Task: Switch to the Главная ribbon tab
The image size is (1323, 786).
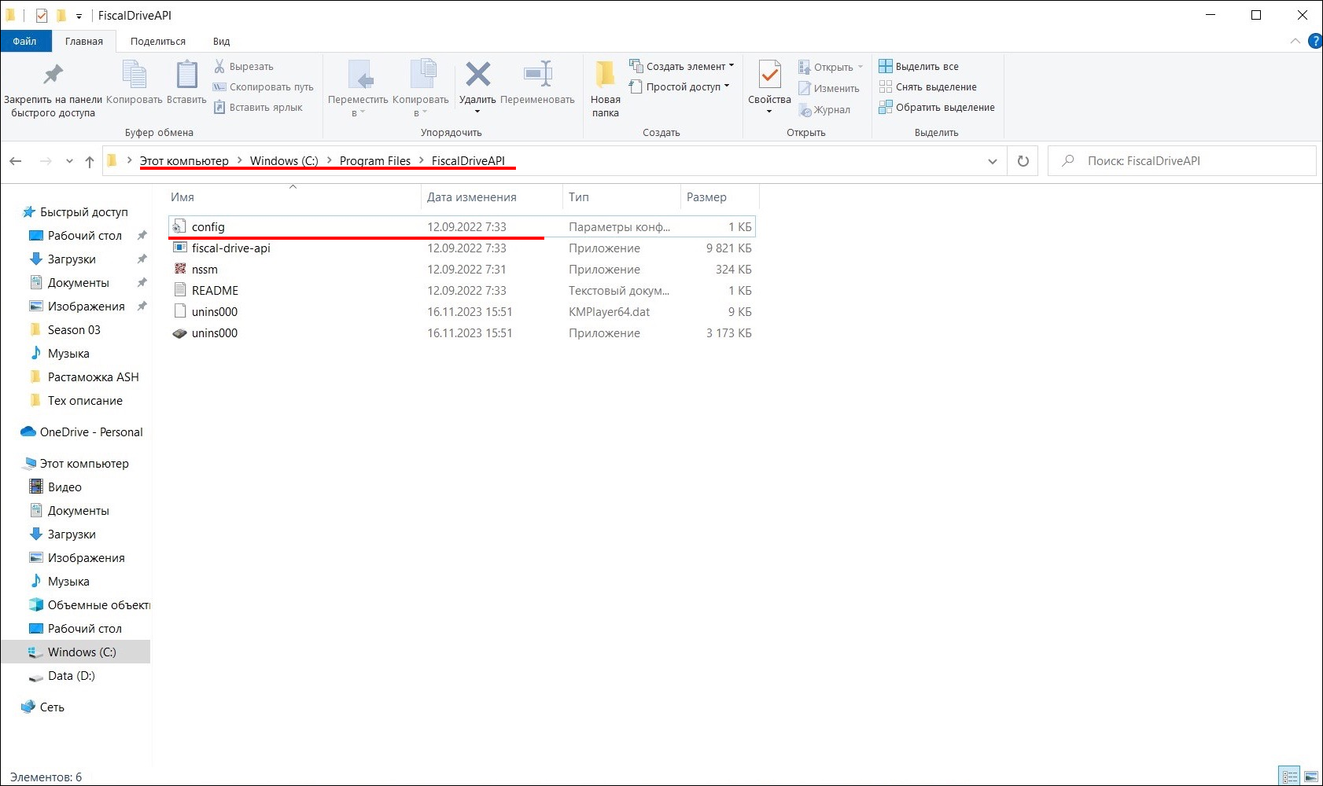Action: (84, 41)
